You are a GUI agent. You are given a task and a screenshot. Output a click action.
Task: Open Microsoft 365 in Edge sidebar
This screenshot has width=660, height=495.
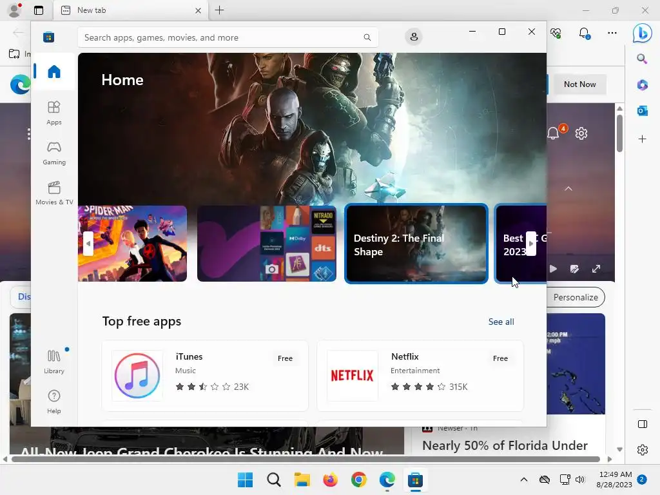point(642,85)
